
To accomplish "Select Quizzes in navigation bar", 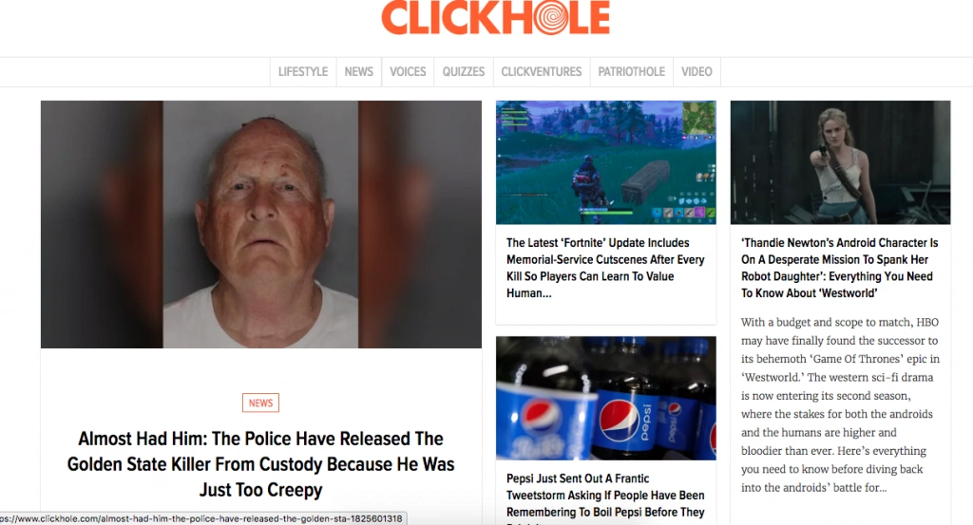I will 464,72.
